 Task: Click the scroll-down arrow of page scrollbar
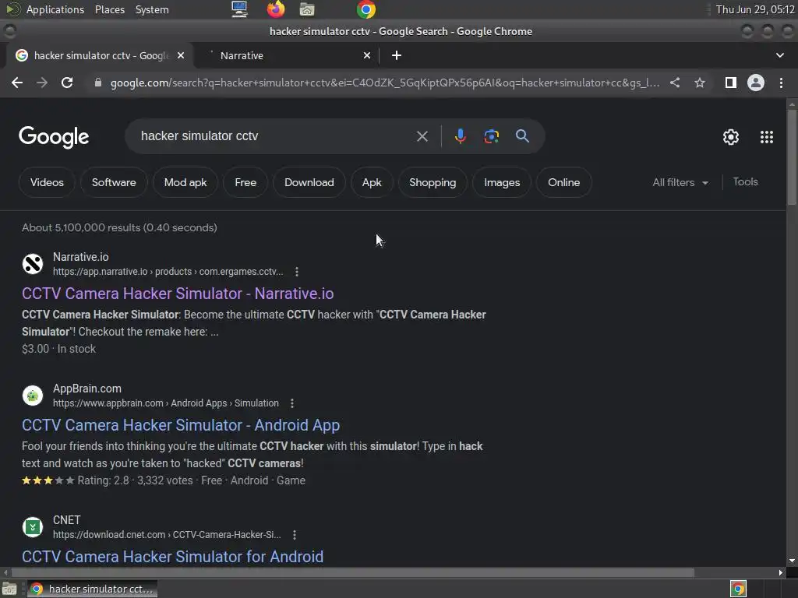coord(792,561)
